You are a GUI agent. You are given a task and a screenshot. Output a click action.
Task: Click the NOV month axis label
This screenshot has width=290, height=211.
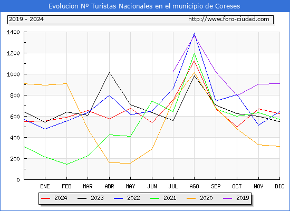[x=258, y=186]
